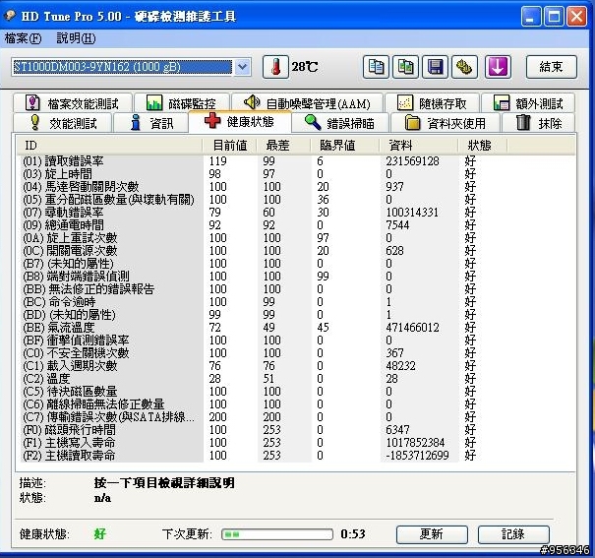Switch to the 隨機存取 tab
The height and width of the screenshot is (558, 595).
click(432, 103)
